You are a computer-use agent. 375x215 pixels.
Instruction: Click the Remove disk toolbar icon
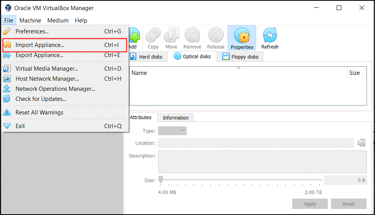pos(192,38)
